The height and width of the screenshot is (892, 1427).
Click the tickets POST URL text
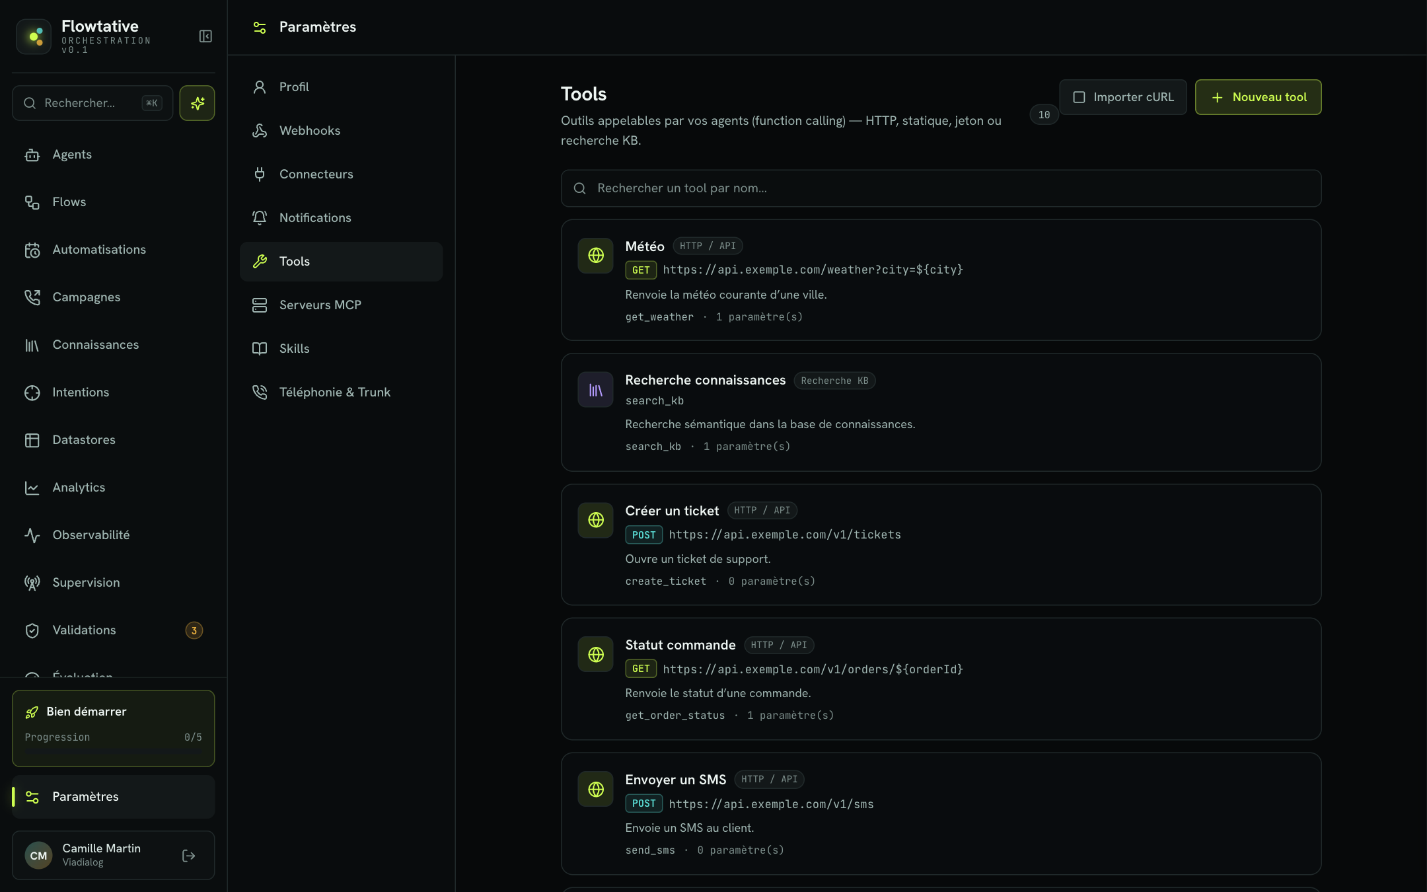[785, 535]
